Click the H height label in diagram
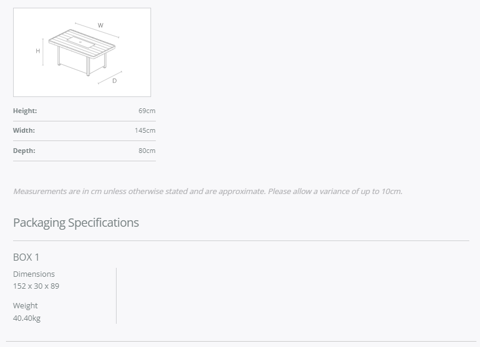480x347 pixels. 38,51
